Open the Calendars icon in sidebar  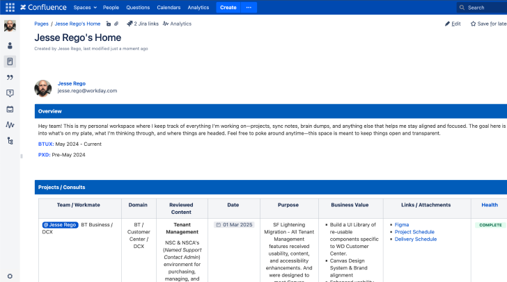click(10, 109)
